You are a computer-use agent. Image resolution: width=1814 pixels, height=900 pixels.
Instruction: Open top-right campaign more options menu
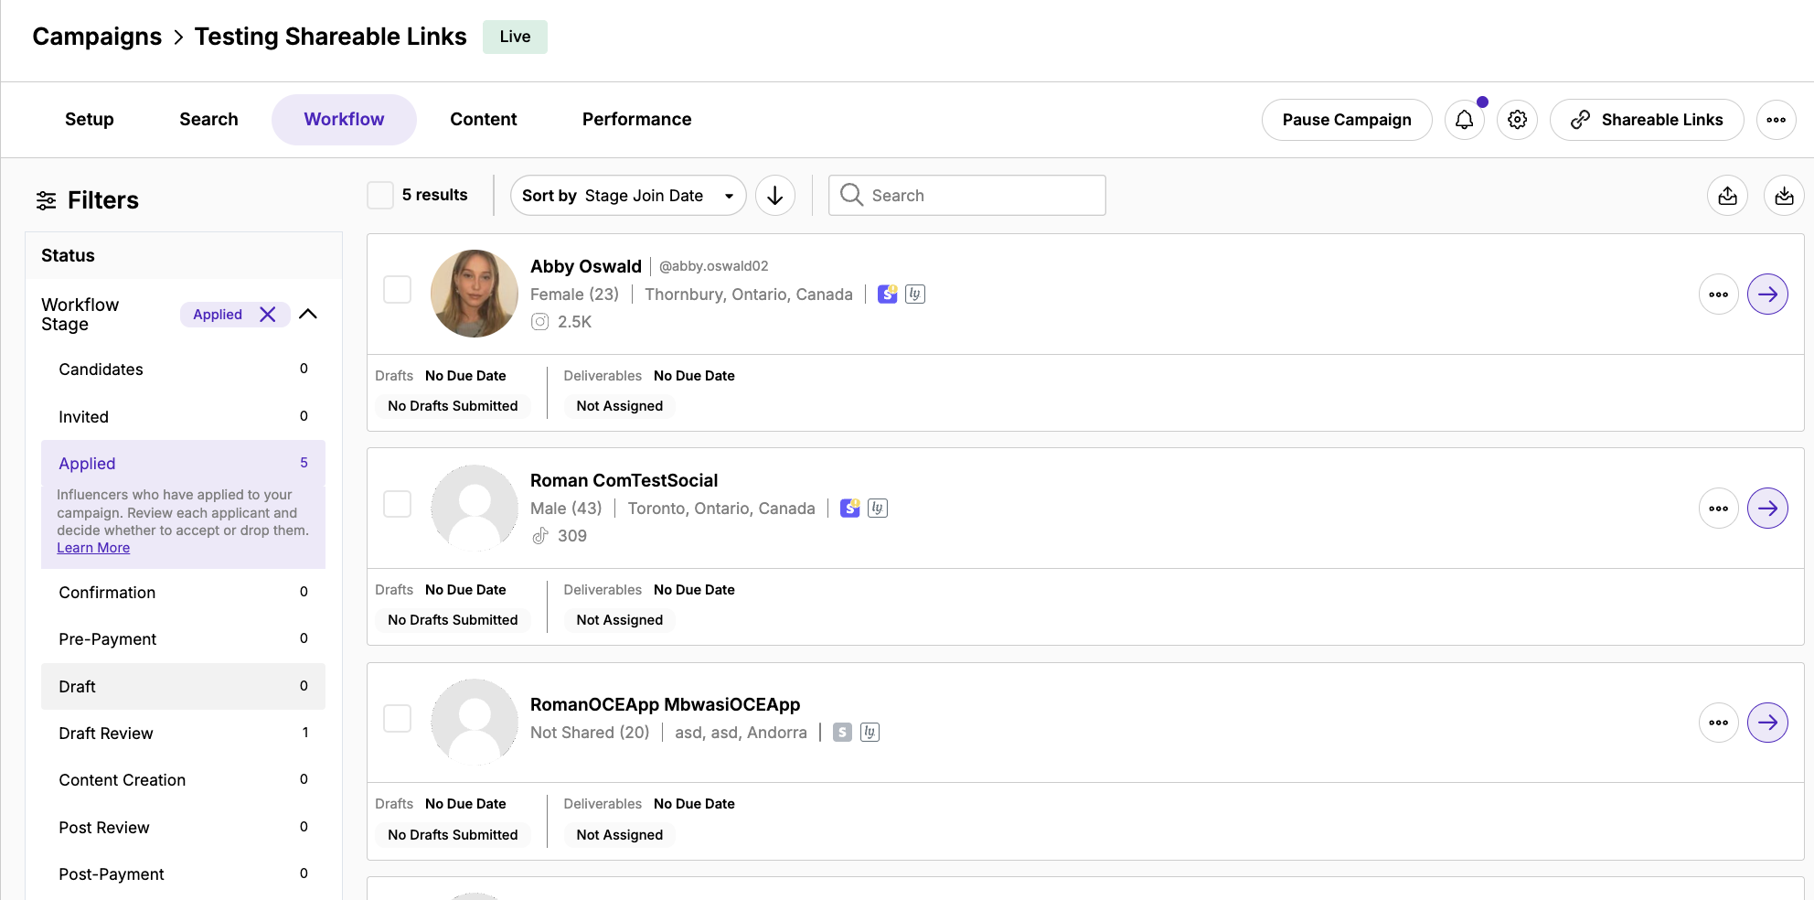tap(1776, 120)
